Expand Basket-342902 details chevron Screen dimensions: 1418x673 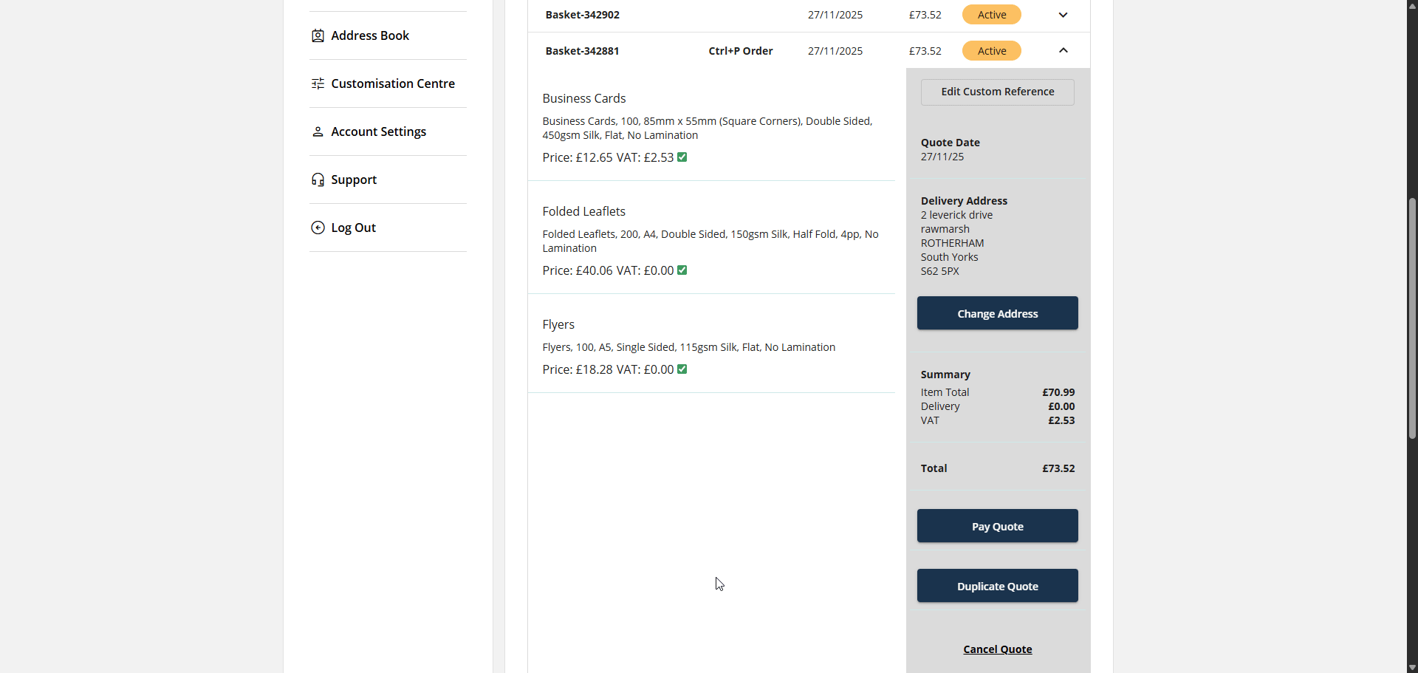1063,14
